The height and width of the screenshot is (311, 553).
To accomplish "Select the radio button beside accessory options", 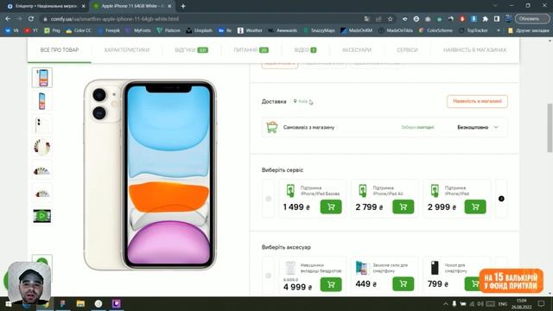I will (268, 276).
